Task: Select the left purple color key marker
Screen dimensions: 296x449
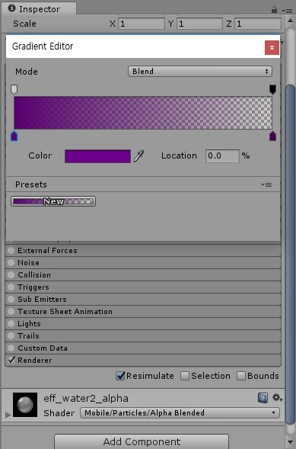Action: (14, 136)
